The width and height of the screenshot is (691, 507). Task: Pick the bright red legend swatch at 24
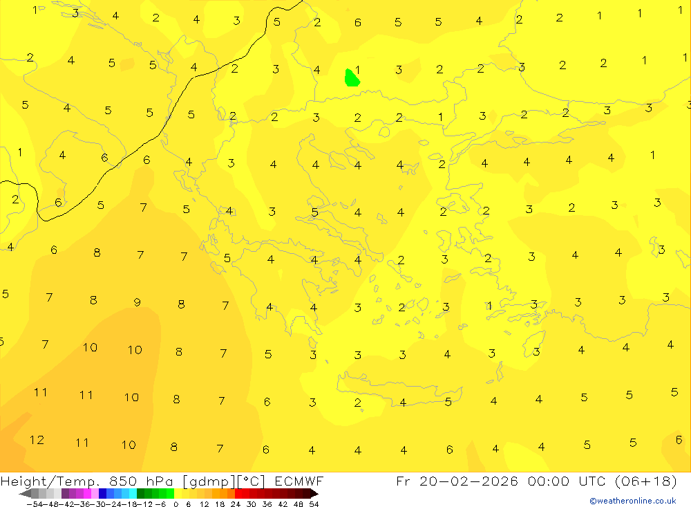[x=238, y=494]
